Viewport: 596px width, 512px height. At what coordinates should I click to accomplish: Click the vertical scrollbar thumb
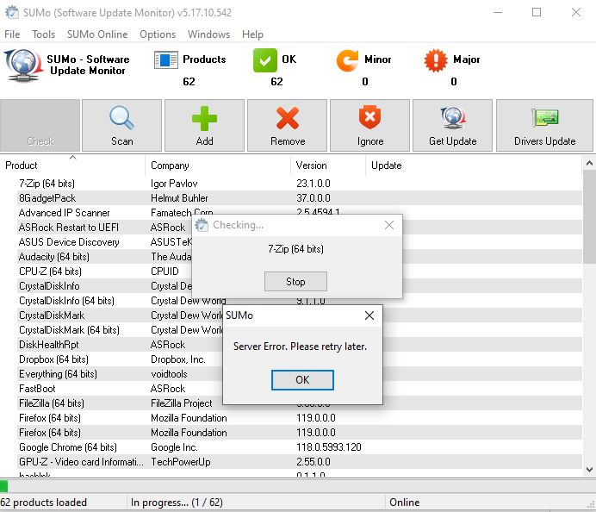589,217
